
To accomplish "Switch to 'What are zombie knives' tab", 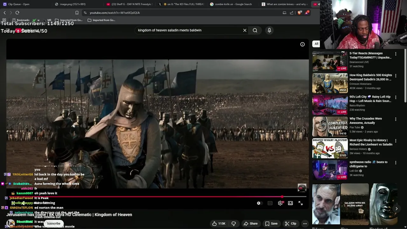I will (x=284, y=4).
